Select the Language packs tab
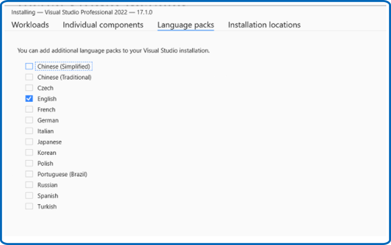This screenshot has width=391, height=245. 186,25
